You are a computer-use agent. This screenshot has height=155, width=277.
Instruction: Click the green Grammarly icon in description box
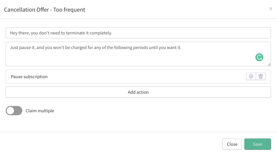pyautogui.click(x=259, y=57)
